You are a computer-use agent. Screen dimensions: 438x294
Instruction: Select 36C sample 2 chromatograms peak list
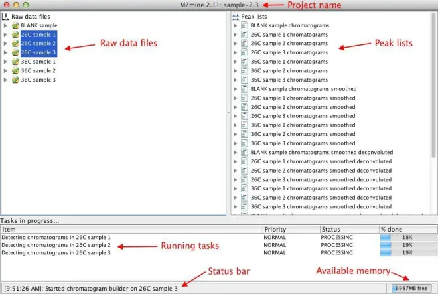point(289,71)
